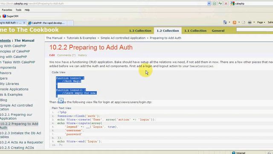Screen dimensions: 273x154
Task: Focus the browser search box containing cakephp
Action: [253, 3]
